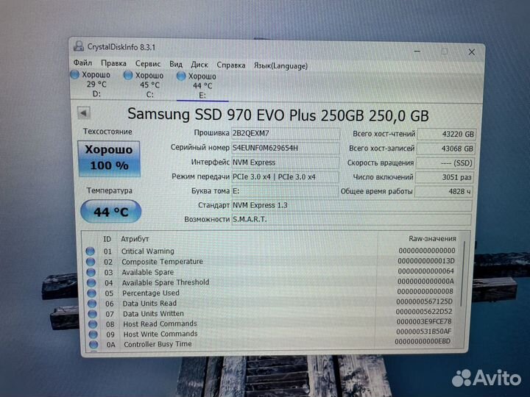530x397 pixels.
Task: Click the Атрибут column header
Action: click(135, 239)
